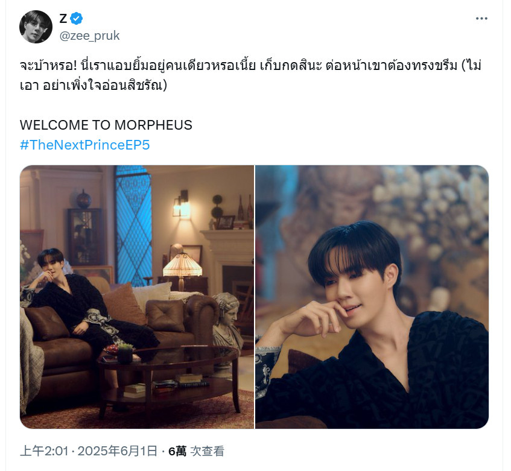Click the blue lattice window in left photo
Image resolution: width=511 pixels, height=471 pixels.
coord(133,225)
